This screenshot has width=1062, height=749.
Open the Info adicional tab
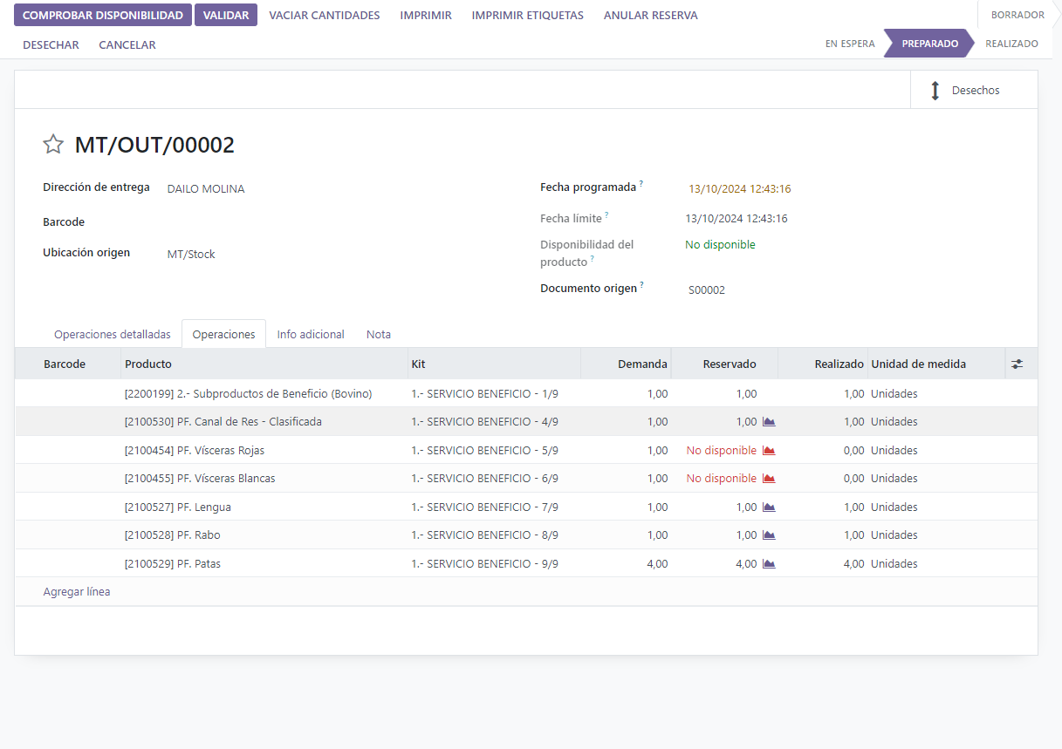[x=311, y=334]
